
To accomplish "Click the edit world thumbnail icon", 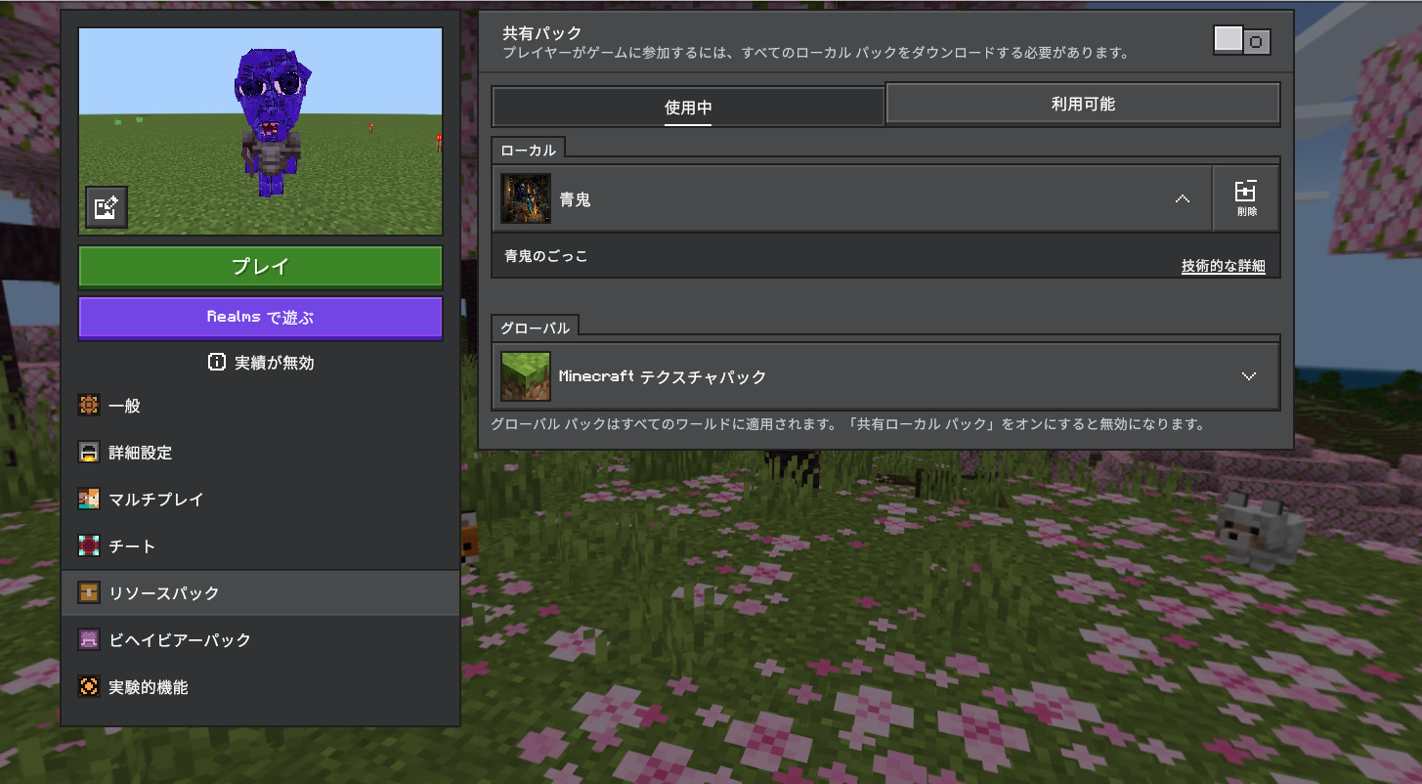I will pos(106,207).
